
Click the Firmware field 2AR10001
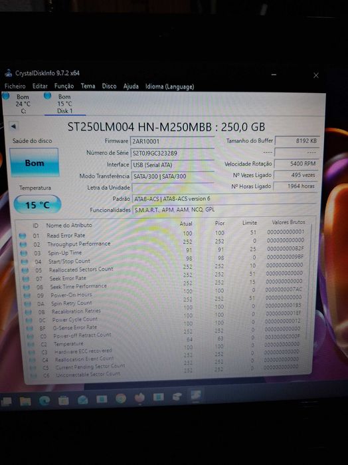[172, 141]
